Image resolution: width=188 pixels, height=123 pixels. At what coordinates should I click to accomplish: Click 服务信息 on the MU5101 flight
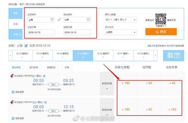coord(19,118)
